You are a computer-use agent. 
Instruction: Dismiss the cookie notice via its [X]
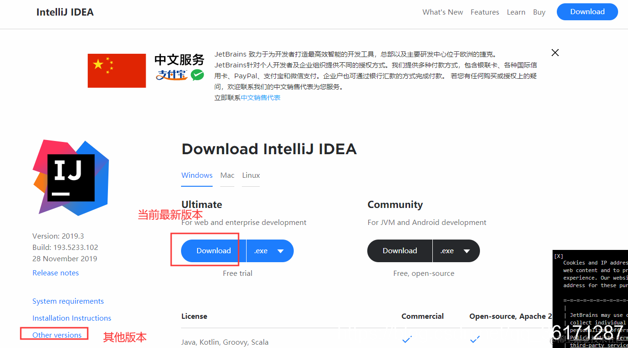(x=559, y=256)
